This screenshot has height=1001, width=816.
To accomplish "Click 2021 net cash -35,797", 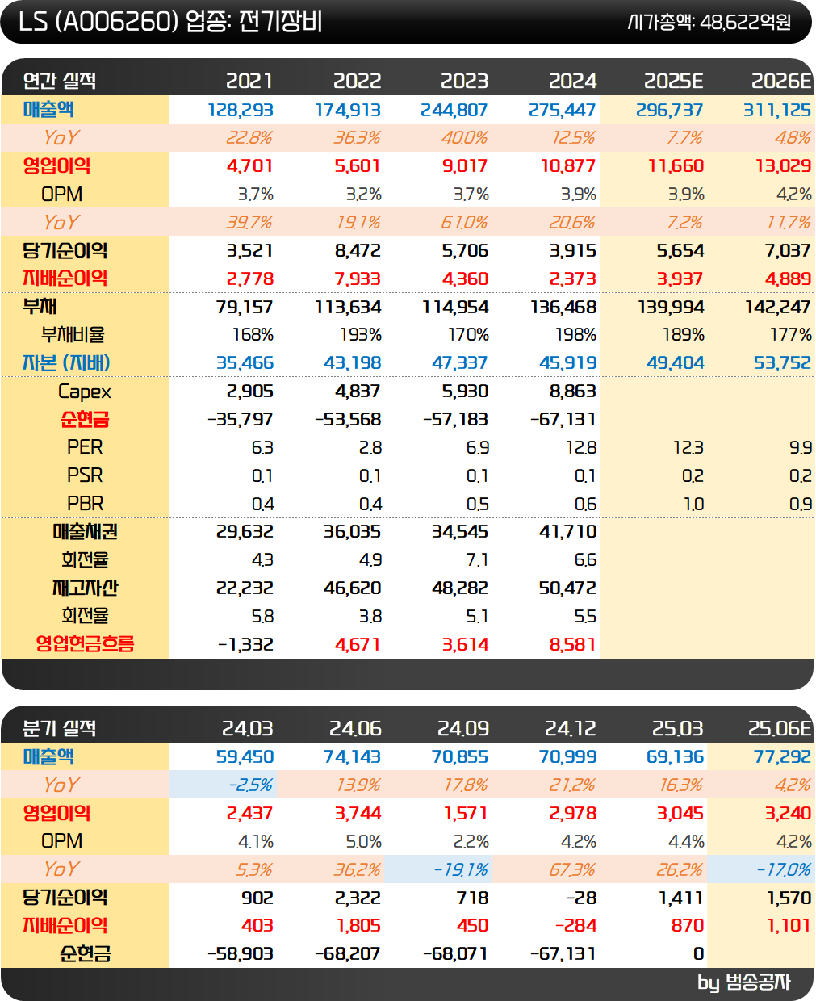I will tap(241, 420).
